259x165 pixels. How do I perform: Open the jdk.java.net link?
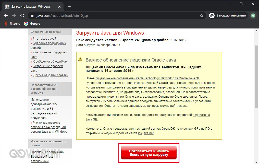click(146, 133)
